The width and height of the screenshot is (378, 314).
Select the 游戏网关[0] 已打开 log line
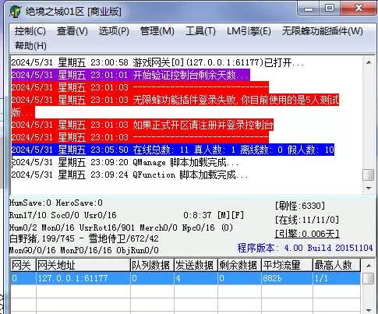point(157,62)
